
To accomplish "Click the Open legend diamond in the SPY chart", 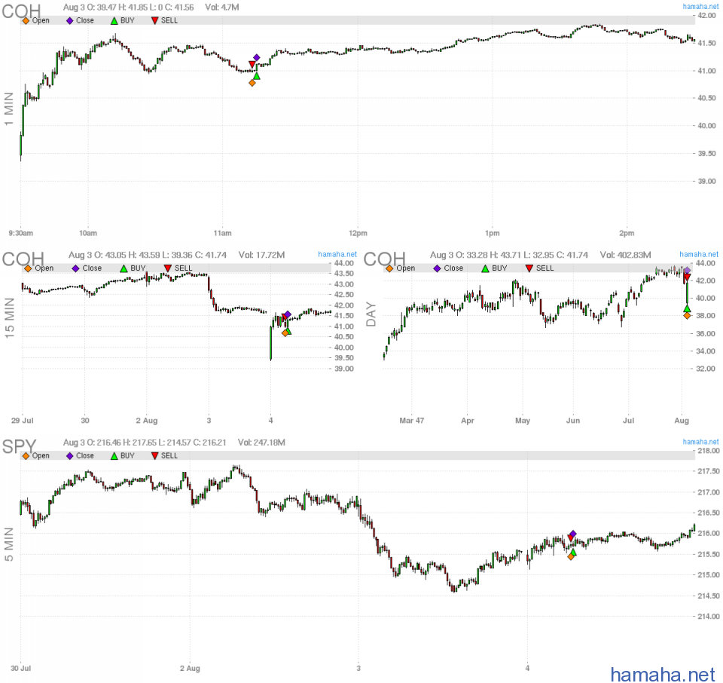I will click(x=26, y=455).
